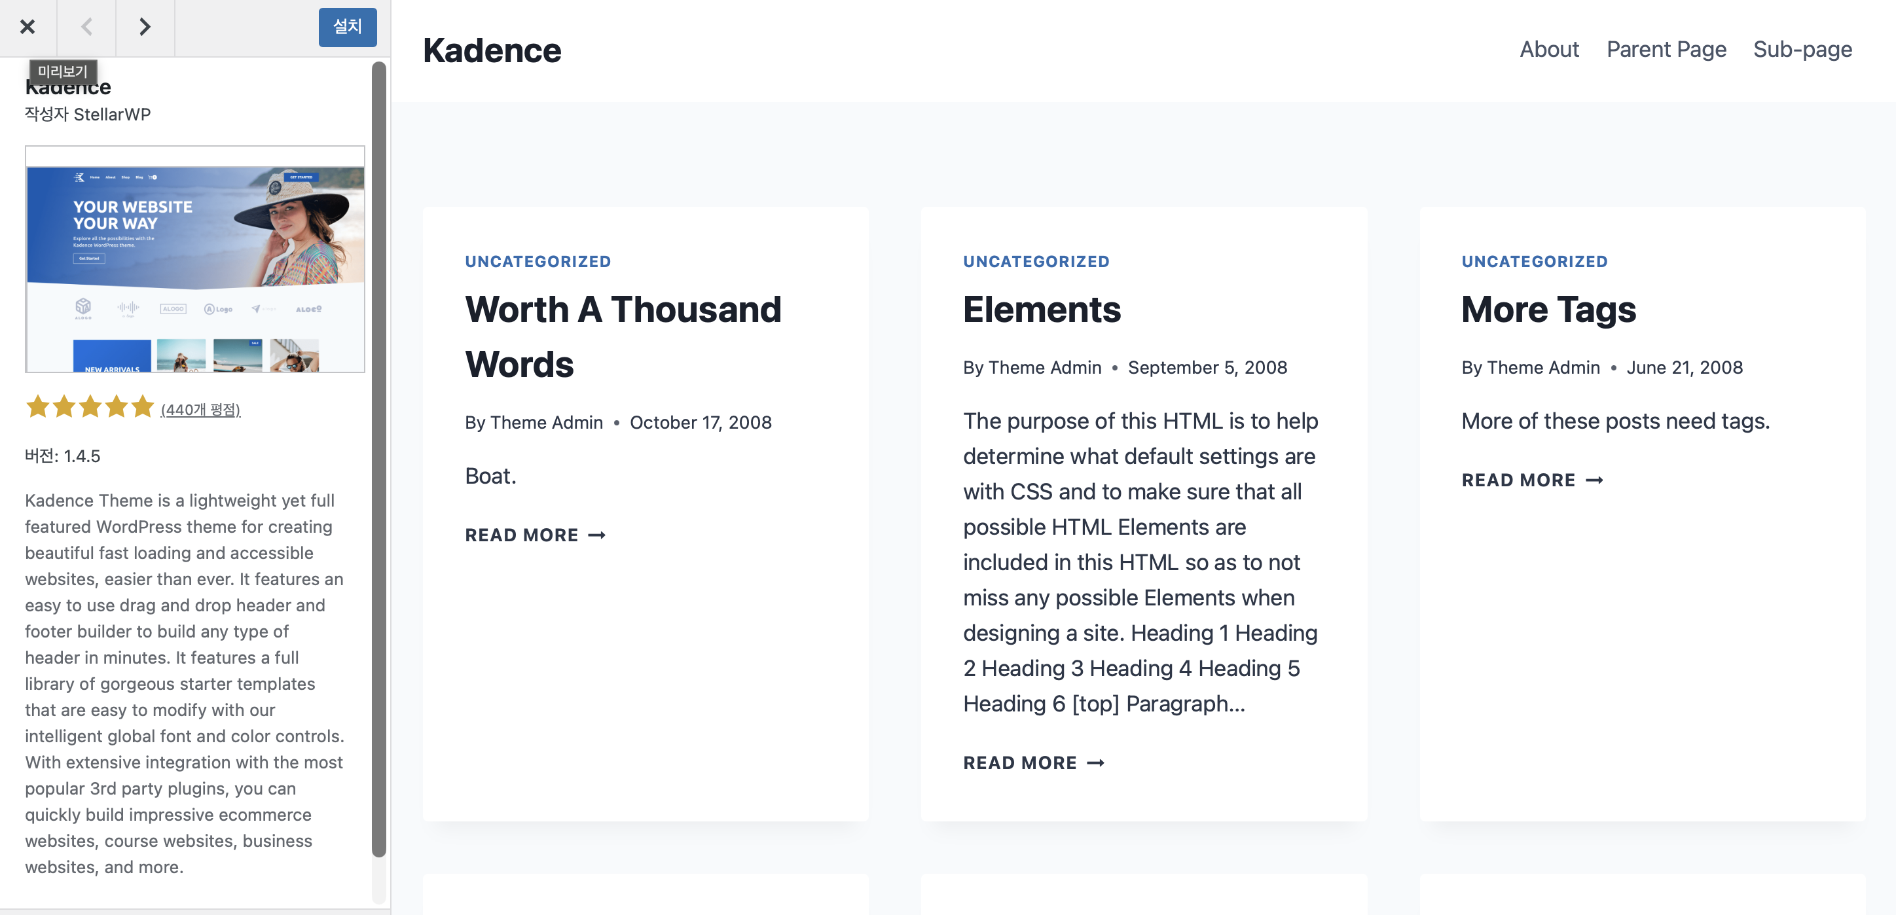Open the 440개 평점 ratings link

point(200,410)
